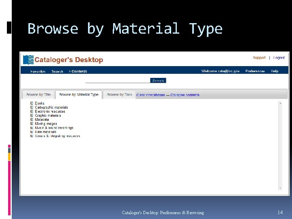Click the Logout link
Screen dimensions: 292x219
[279, 58]
